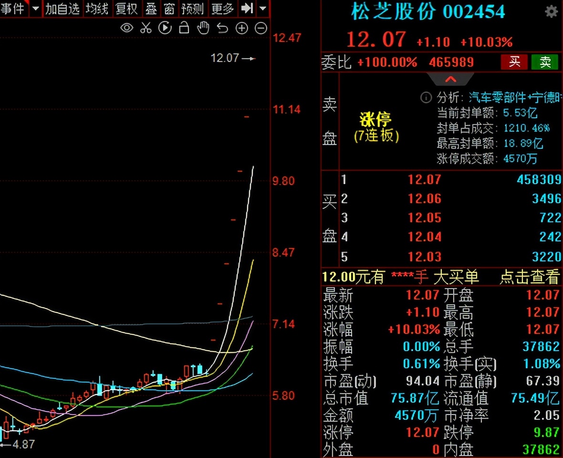This screenshot has width=563, height=458.
Task: Open the 更多 more menu
Action: click(x=223, y=8)
